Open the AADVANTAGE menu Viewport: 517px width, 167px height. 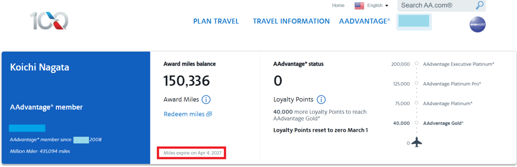364,21
